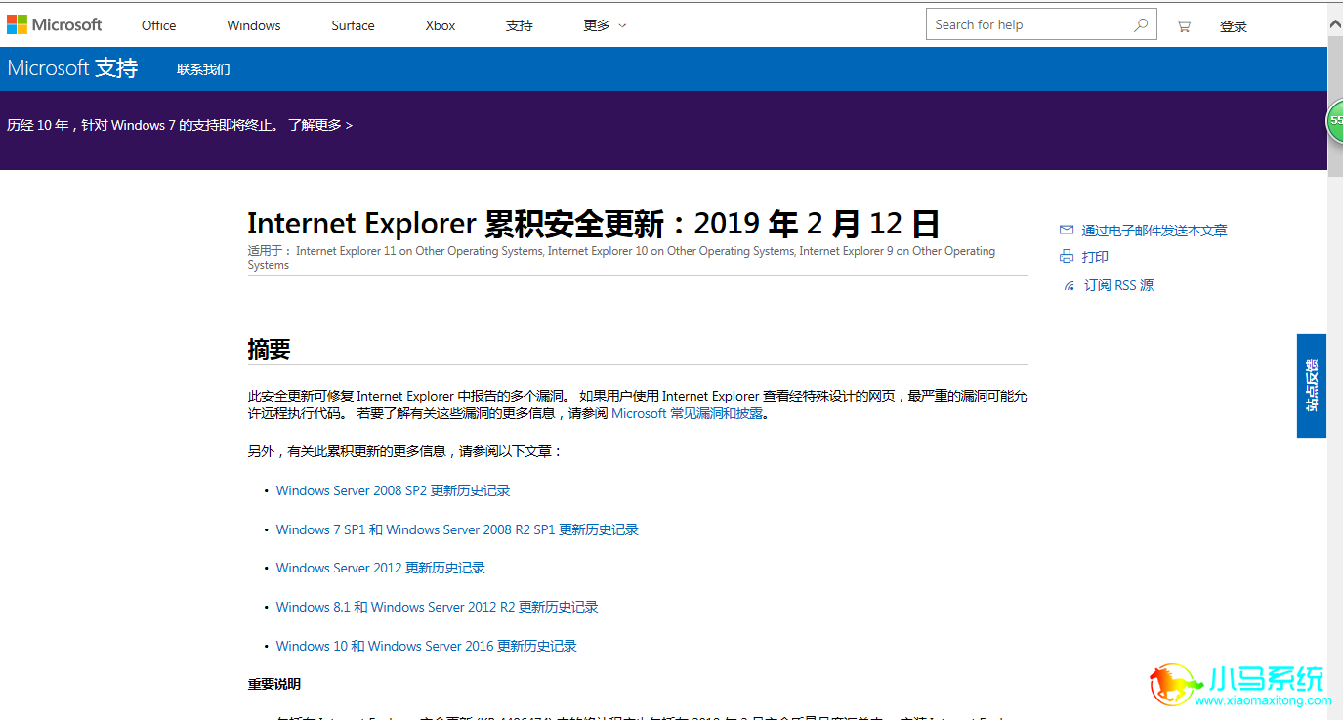Click the 适用于 applies-to text line
Viewport: 1343px width, 720px height.
(x=621, y=258)
